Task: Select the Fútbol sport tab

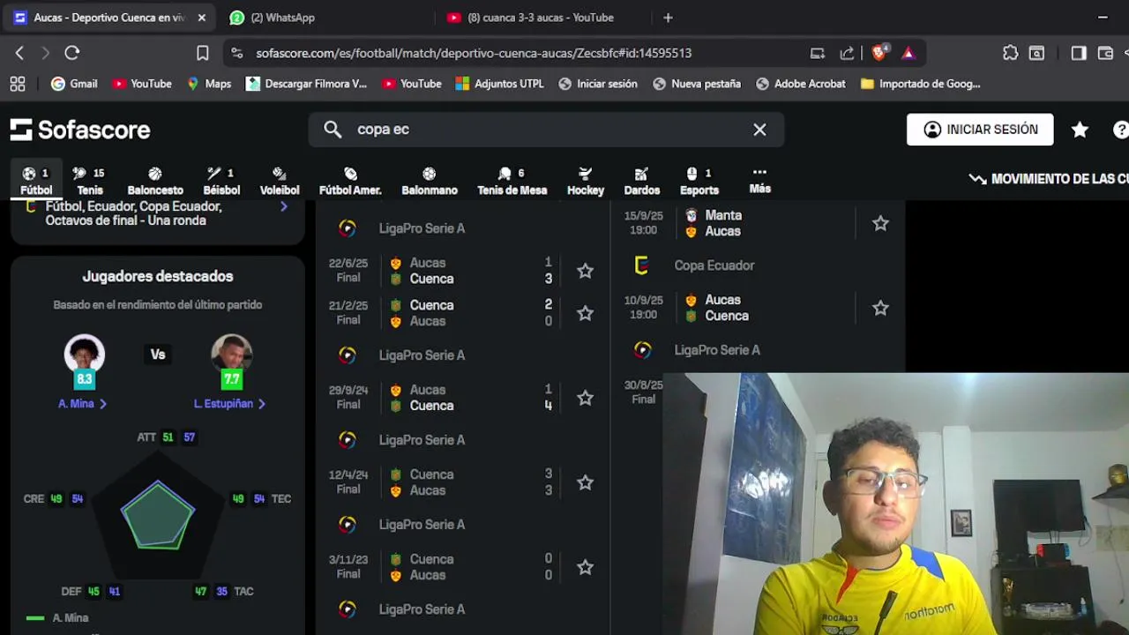Action: click(x=36, y=182)
